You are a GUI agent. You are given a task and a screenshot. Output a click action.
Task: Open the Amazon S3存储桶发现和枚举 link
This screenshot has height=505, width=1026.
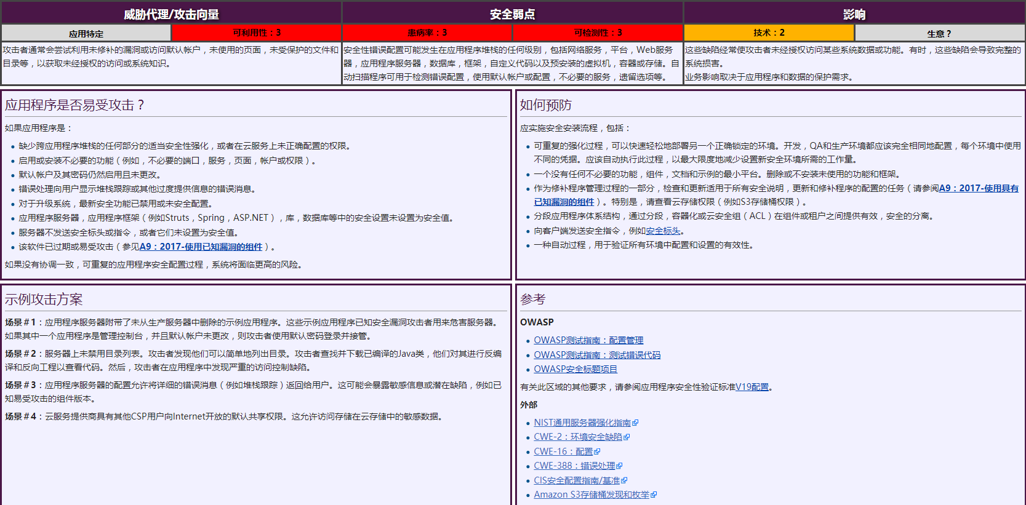[x=591, y=495]
